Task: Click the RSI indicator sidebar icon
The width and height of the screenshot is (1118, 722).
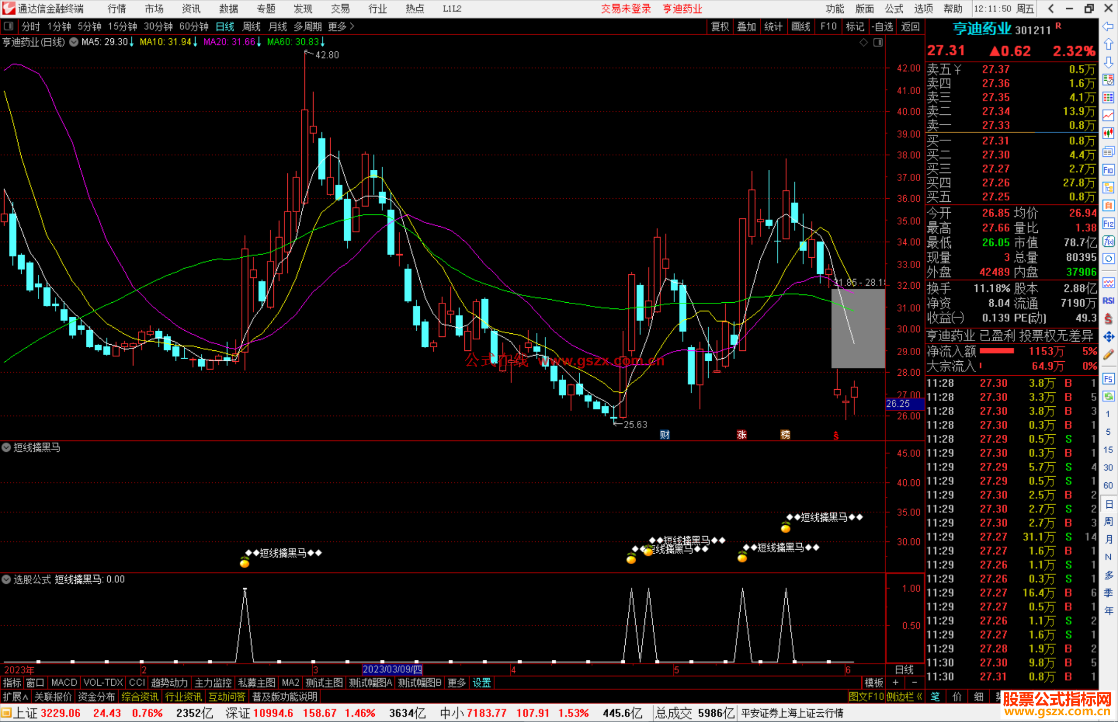Action: 1108,301
